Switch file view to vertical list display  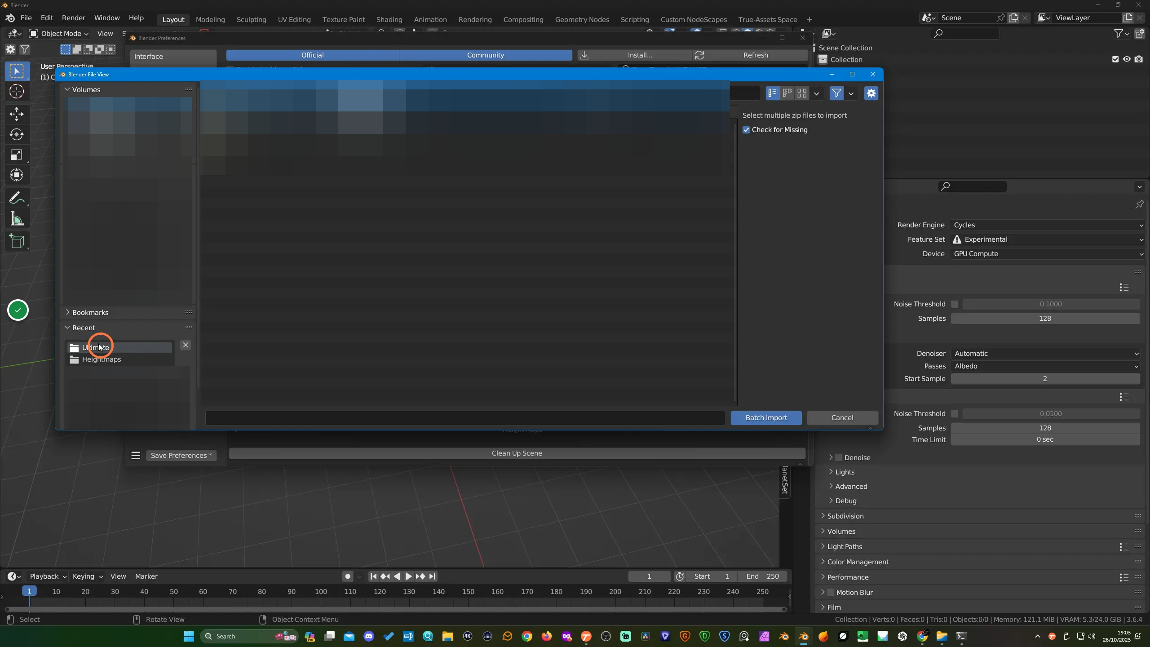pyautogui.click(x=773, y=93)
